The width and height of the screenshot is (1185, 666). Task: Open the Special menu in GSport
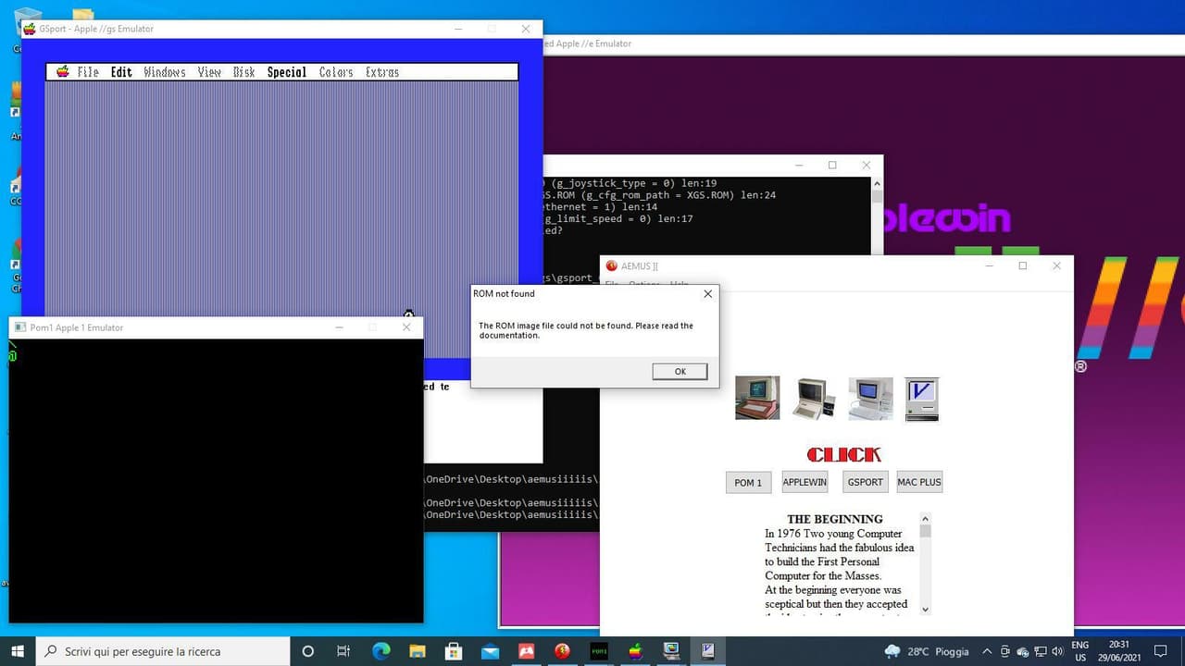click(287, 72)
